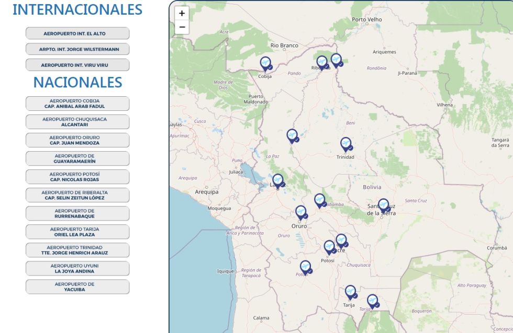Select Arpto. Int. Jorge Wilstermann button
Viewport: 513px width, 333px height.
(x=77, y=49)
